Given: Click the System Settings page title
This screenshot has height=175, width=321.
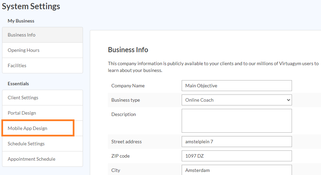Looking at the screenshot, I should pyautogui.click(x=31, y=6).
